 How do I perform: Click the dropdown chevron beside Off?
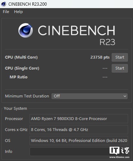125,96
